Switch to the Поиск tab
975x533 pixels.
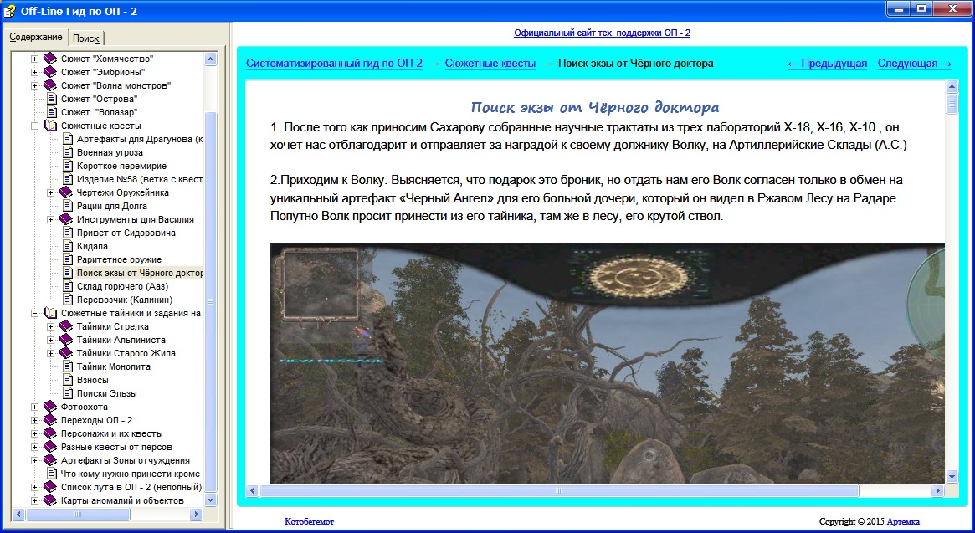click(86, 38)
